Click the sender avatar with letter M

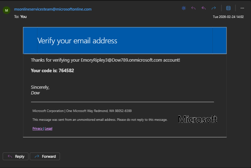(7, 10)
